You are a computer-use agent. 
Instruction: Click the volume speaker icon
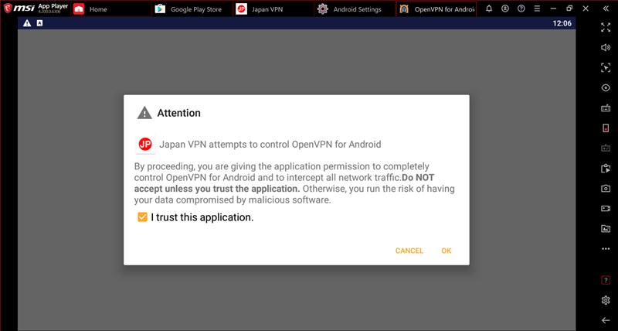pos(606,47)
